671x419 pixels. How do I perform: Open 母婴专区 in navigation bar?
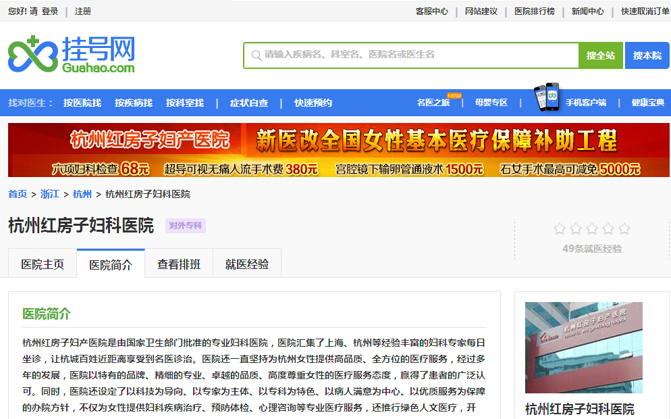coord(491,103)
